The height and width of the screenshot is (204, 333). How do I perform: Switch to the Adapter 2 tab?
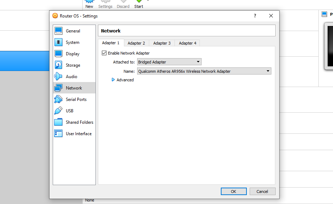(x=136, y=43)
